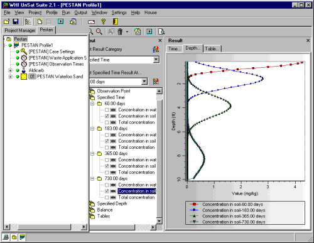Collapse the 183.00 days folder

[x=92, y=129]
